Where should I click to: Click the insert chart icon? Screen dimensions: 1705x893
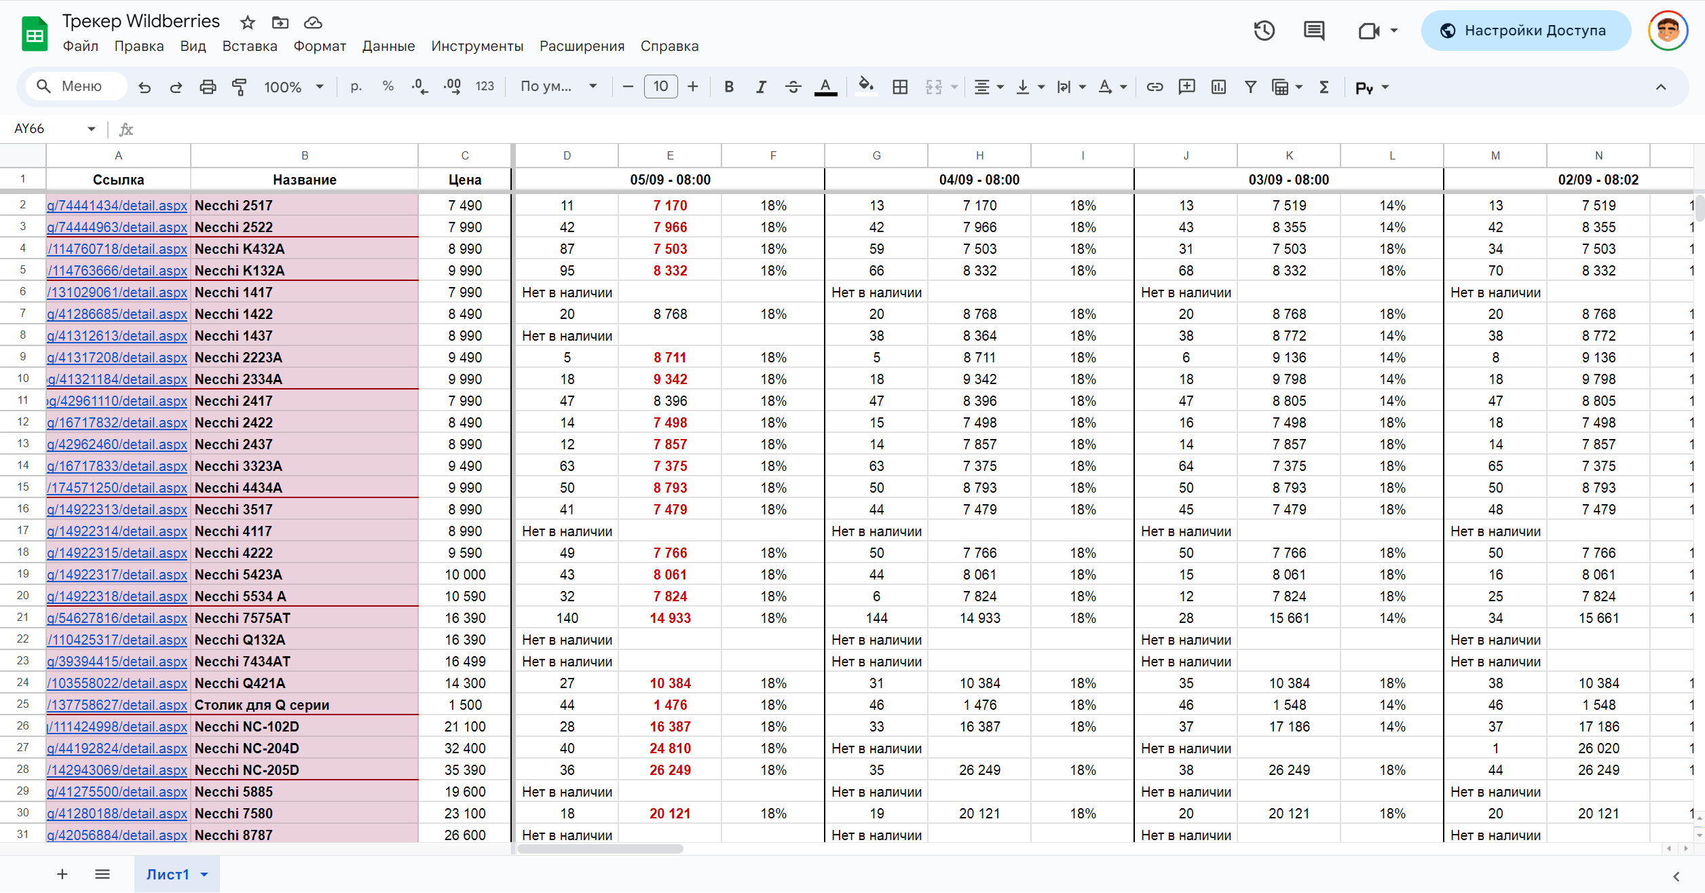click(1218, 87)
